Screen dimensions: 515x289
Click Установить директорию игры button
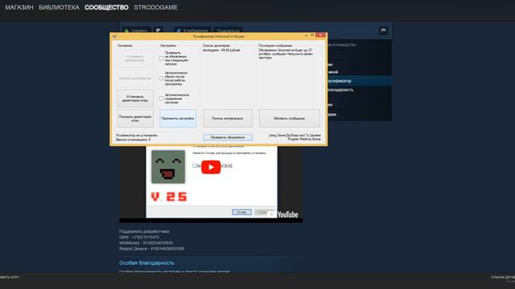tap(135, 98)
